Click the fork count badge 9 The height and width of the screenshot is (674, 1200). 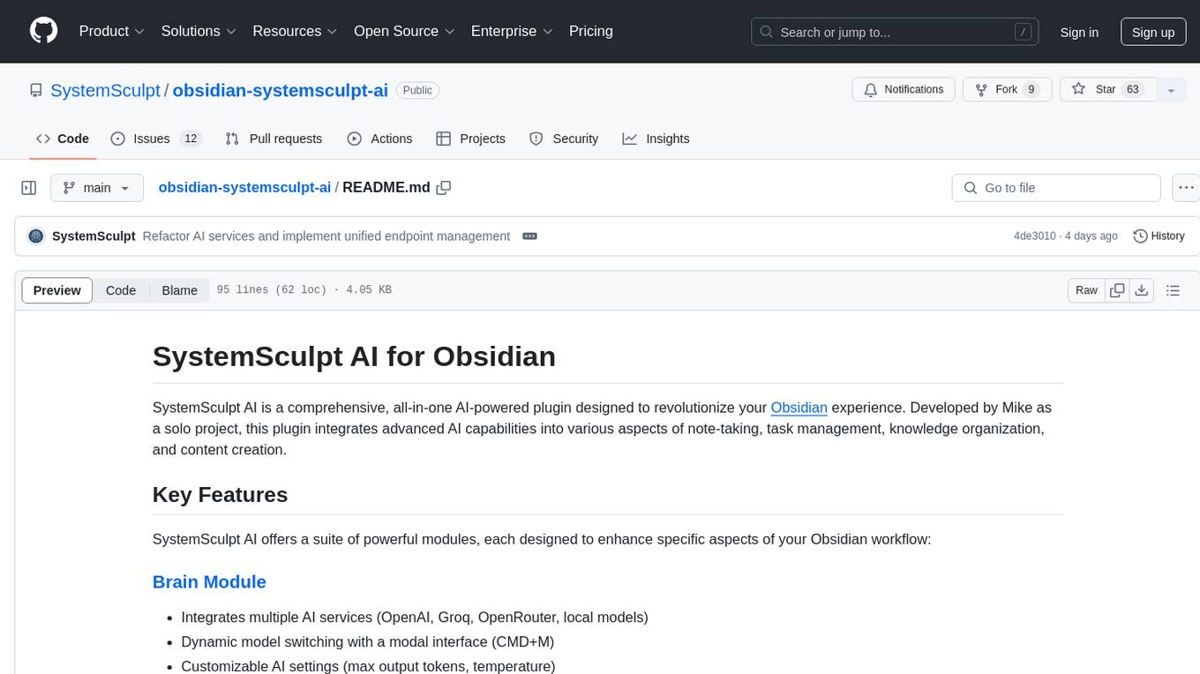[1031, 90]
